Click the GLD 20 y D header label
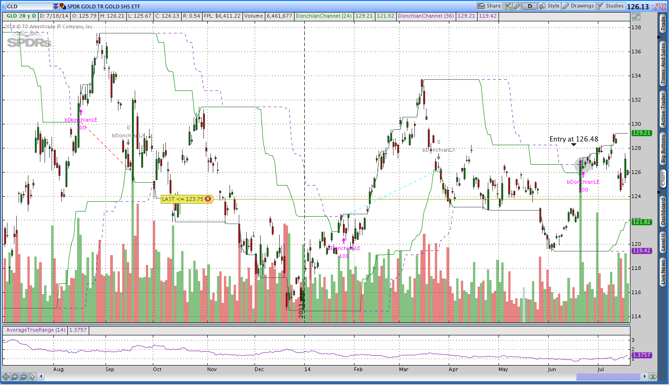Viewport: 669px width, 385px height. coord(21,16)
